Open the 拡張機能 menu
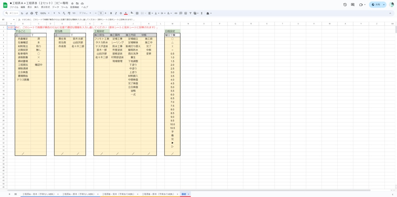Image resolution: width=397 pixels, height=197 pixels. click(x=75, y=7)
